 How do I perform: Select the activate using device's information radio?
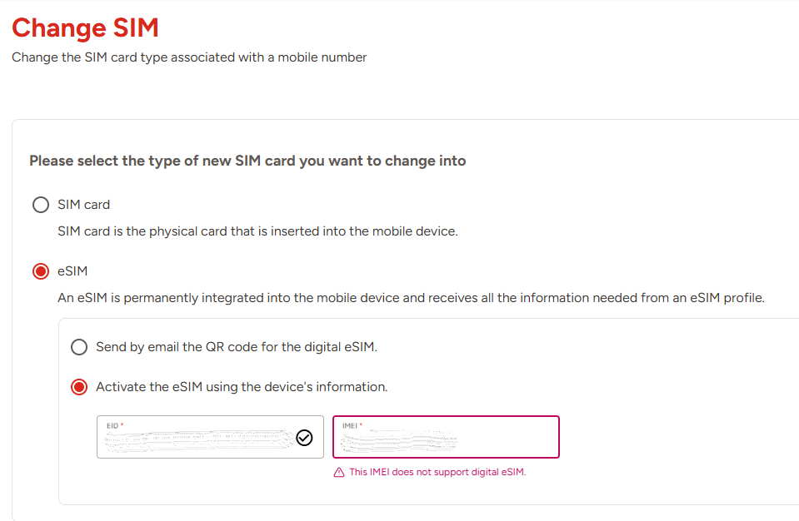(79, 387)
